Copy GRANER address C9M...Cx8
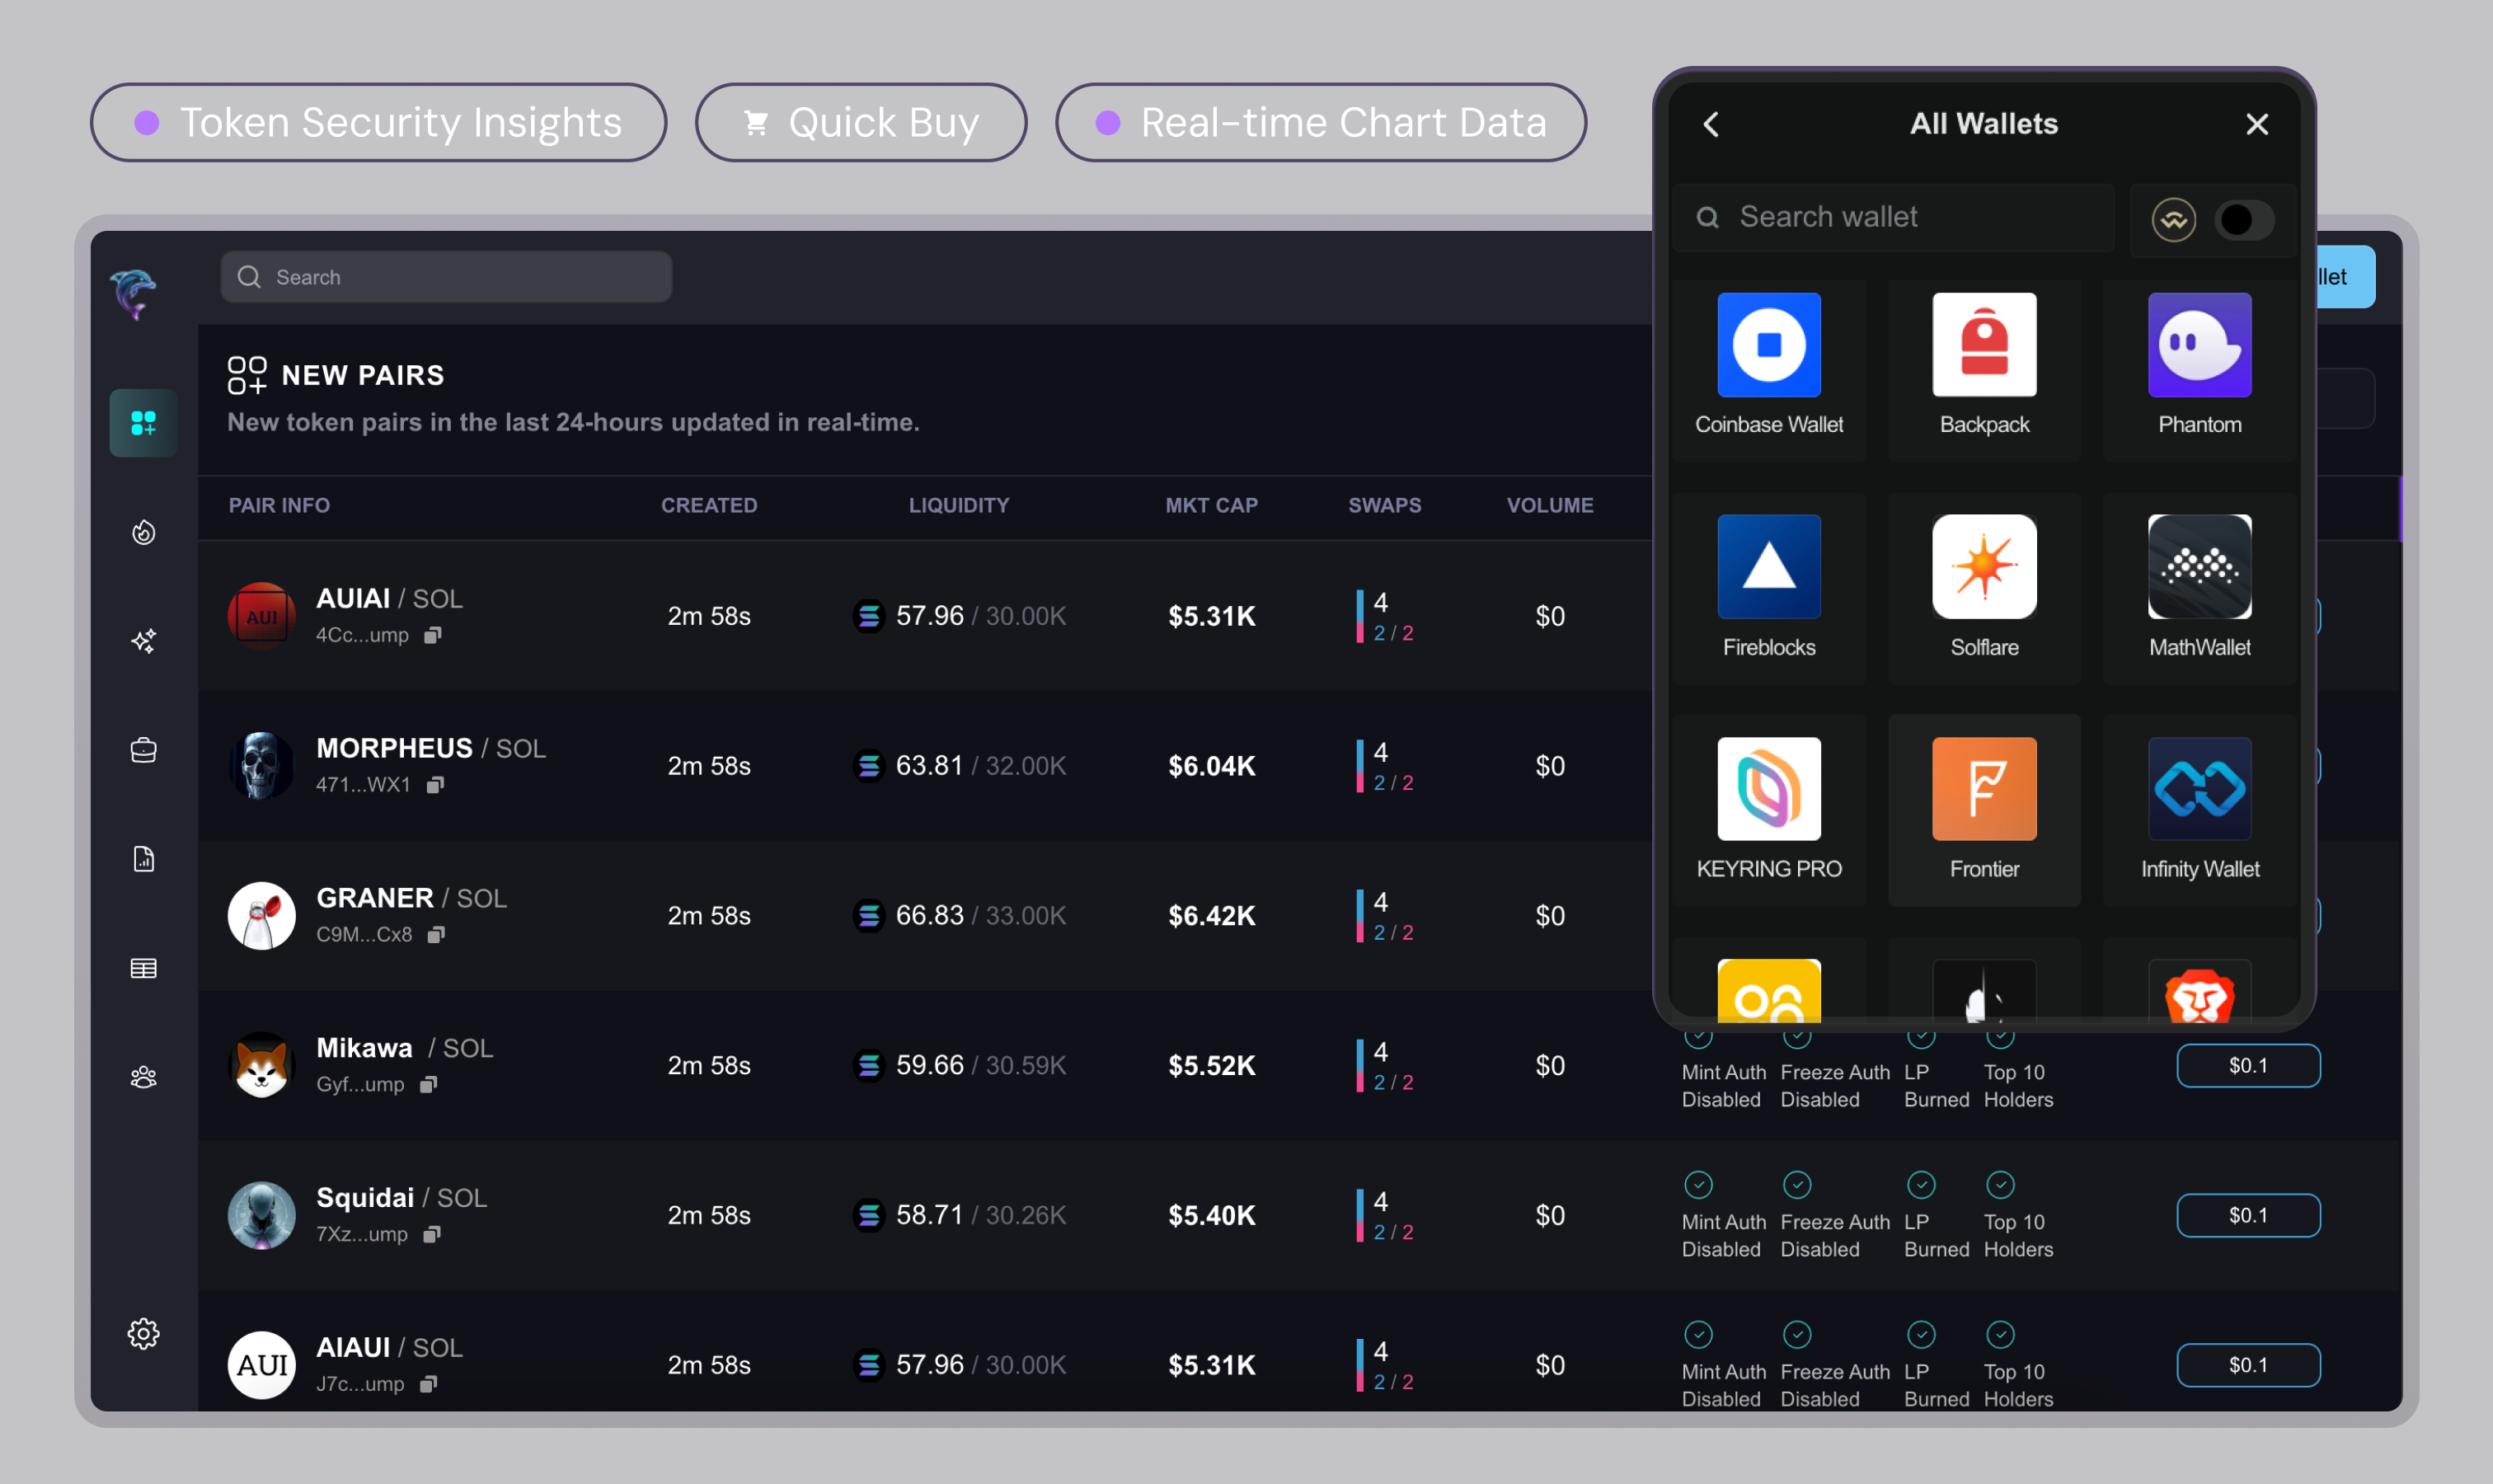 tap(435, 935)
